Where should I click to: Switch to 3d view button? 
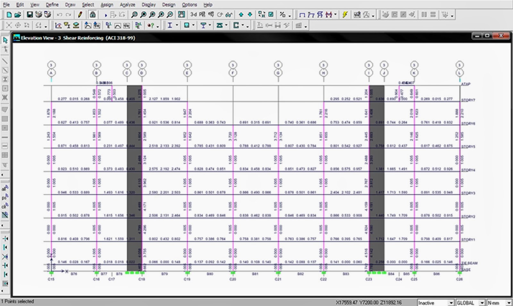[193, 15]
